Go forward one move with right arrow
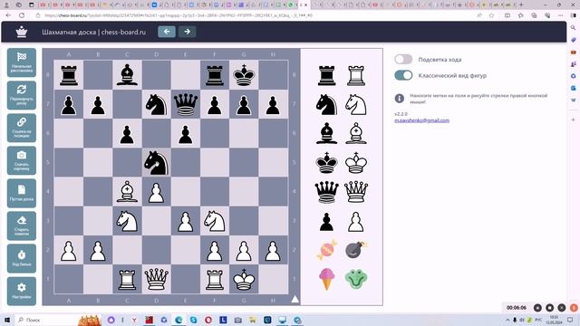This screenshot has width=580, height=326. [188, 32]
